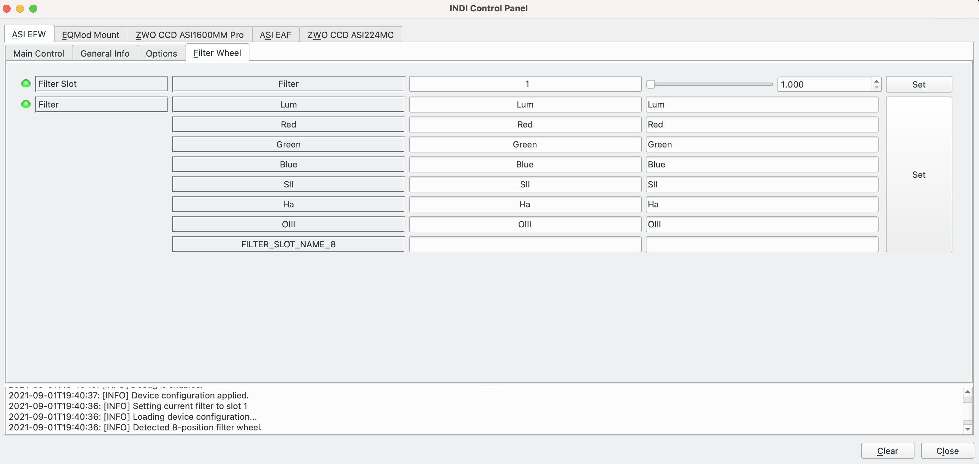Click the Blue element label
Viewport: 979px width, 464px height.
288,164
